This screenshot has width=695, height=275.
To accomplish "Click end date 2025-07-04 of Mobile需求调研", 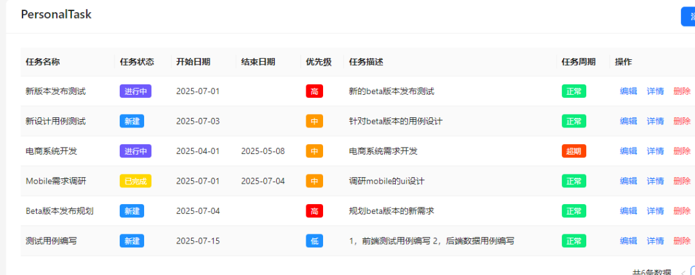I will click(x=263, y=181).
